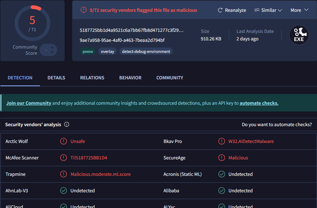Viewport: 317px width, 208px height.
Task: Select the peexe tag
Action: (88, 51)
